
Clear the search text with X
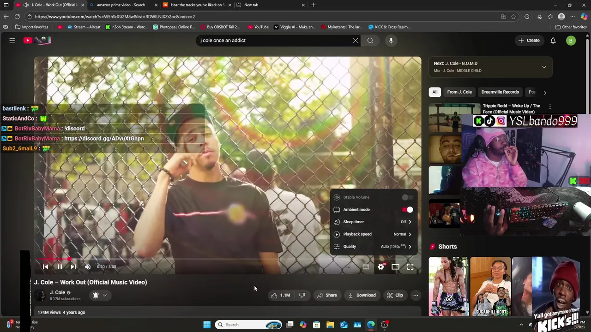pyautogui.click(x=356, y=41)
